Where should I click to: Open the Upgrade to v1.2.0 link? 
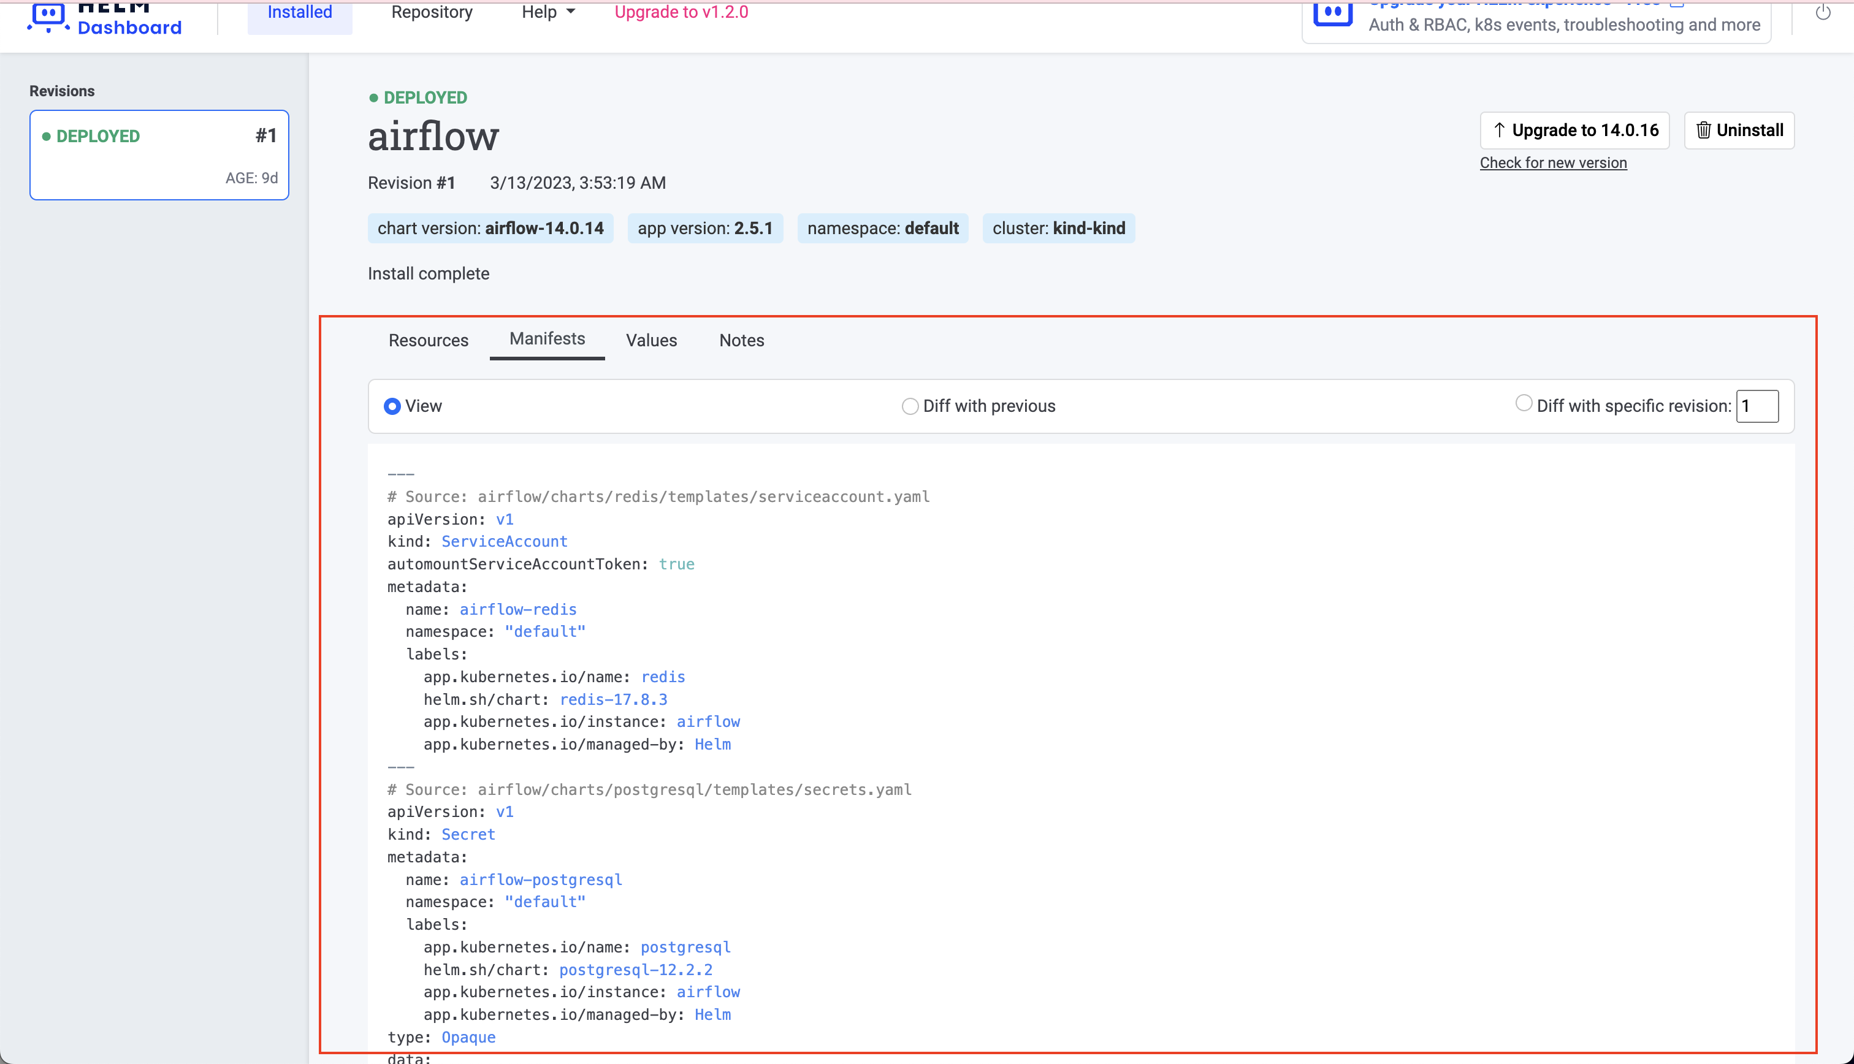(681, 12)
